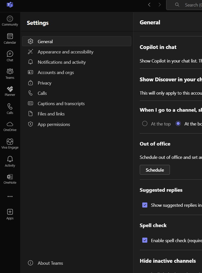The image size is (202, 273).
Task: Navigate back with the left arrow
Action: coord(149,5)
